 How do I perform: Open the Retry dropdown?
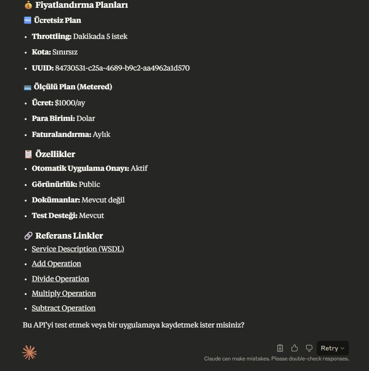[x=333, y=348]
